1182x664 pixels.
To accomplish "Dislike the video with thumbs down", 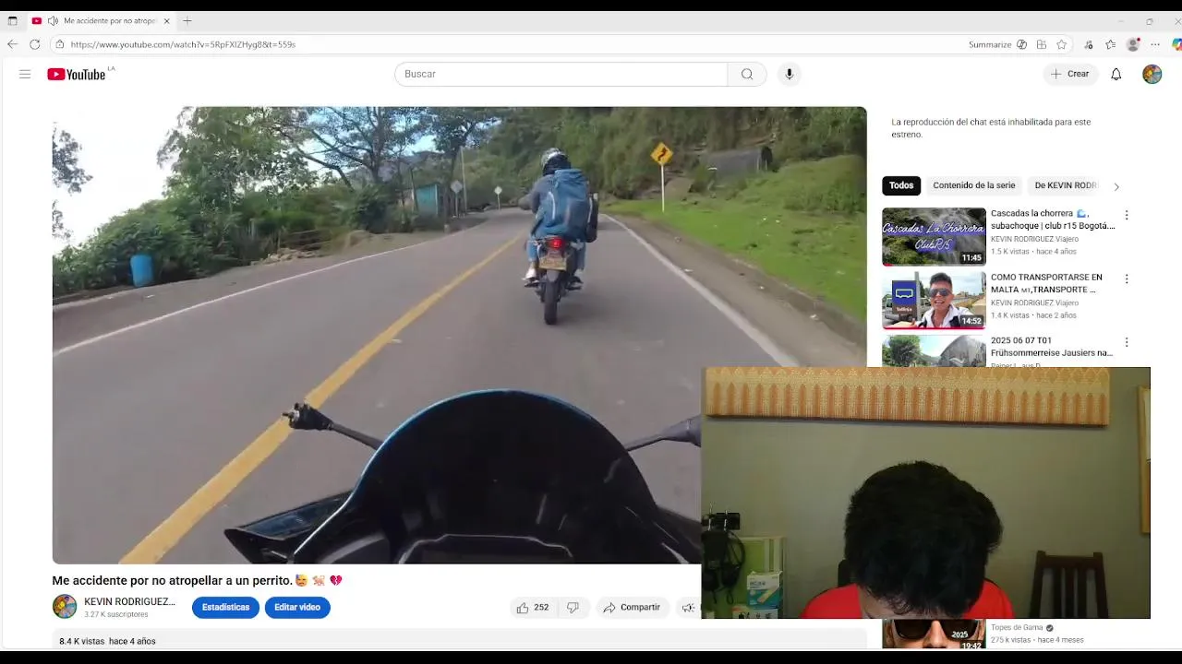I will pos(573,607).
